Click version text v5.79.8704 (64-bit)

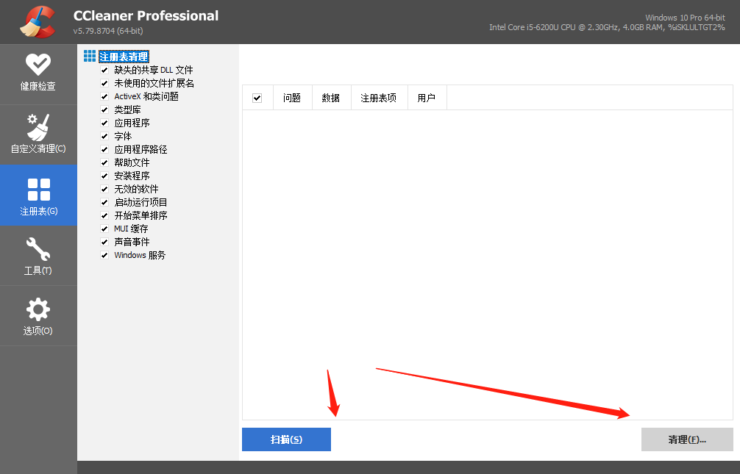point(108,31)
